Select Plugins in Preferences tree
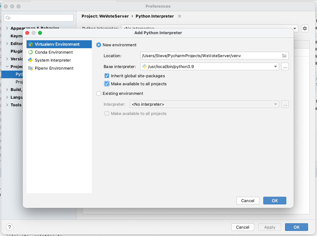This screenshot has width=317, height=236. (x=17, y=51)
